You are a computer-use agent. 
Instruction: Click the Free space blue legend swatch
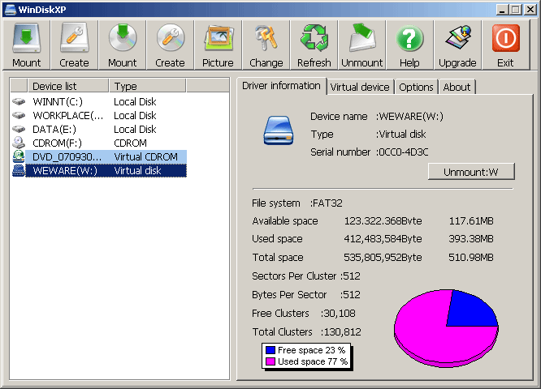tap(270, 350)
